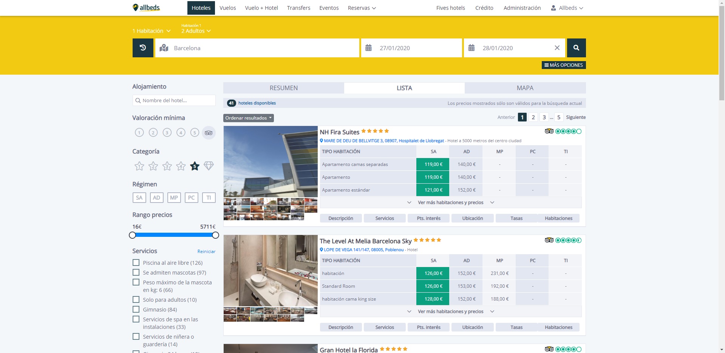Open the 1 Habitación dropdown
The width and height of the screenshot is (725, 353).
click(151, 31)
